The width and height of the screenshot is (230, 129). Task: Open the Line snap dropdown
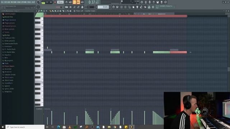tap(91, 7)
